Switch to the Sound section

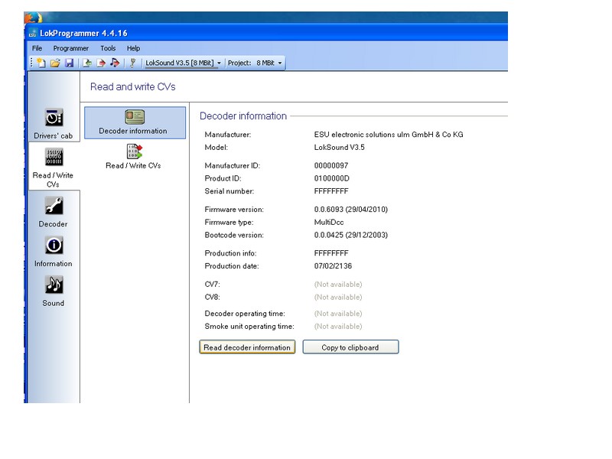tap(54, 291)
